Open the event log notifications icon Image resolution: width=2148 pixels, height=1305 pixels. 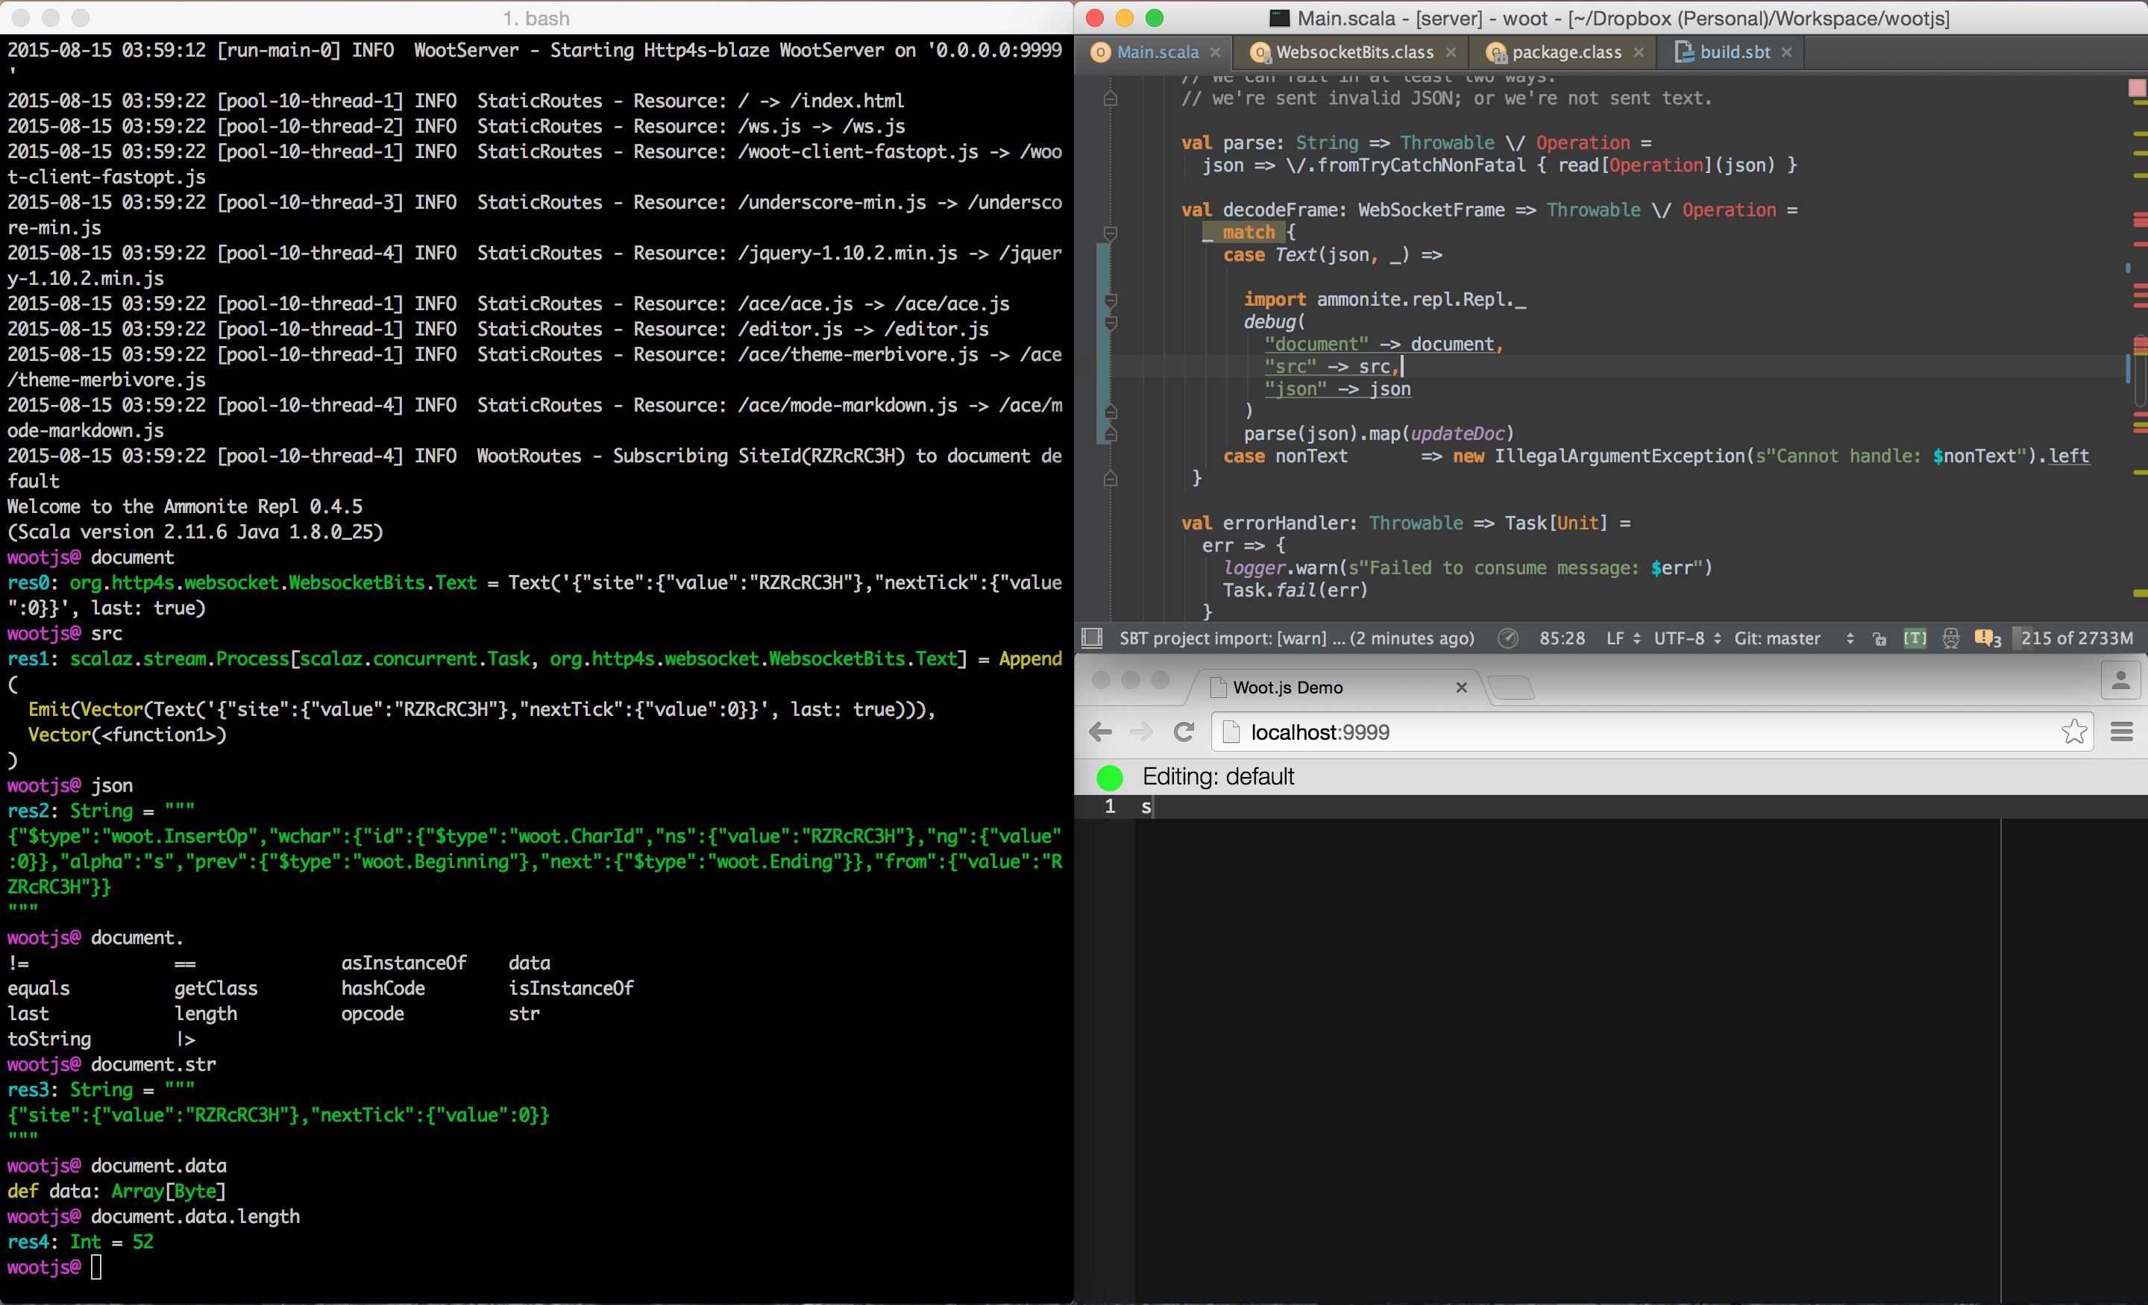point(1987,638)
